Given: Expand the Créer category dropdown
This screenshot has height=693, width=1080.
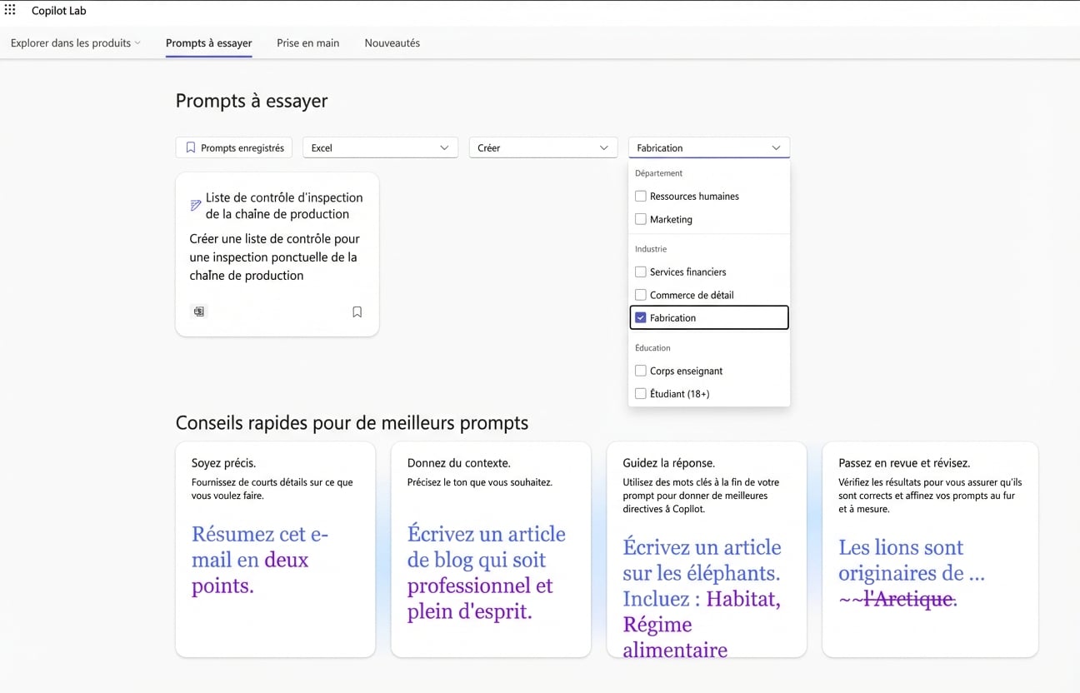Looking at the screenshot, I should click(x=542, y=147).
